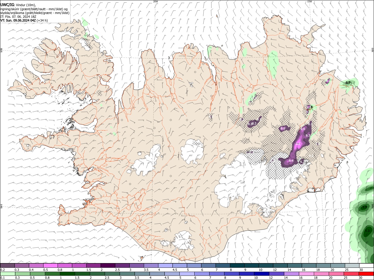Select the light violet 14 rain scale swatch
Viewport: 374px width, 280px height.
click(291, 274)
